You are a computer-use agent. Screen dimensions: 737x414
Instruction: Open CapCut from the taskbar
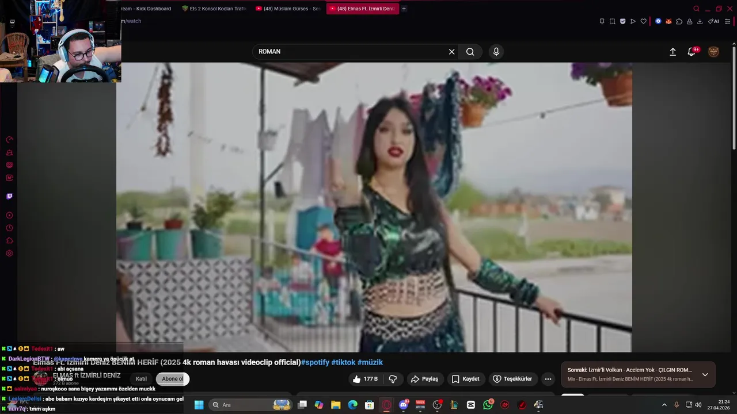point(471,405)
